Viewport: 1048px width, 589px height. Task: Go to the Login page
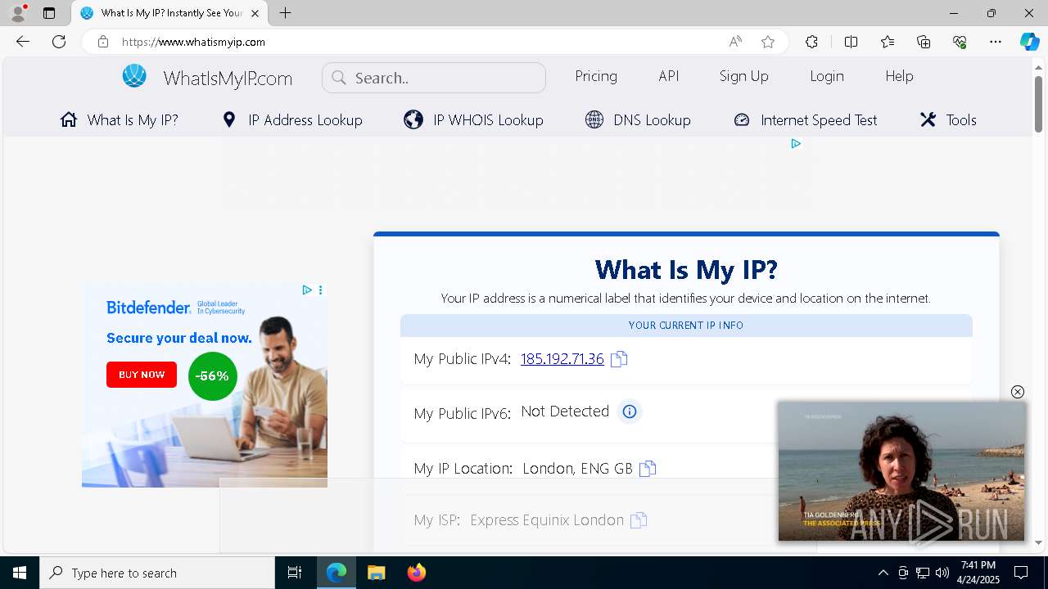click(x=827, y=76)
